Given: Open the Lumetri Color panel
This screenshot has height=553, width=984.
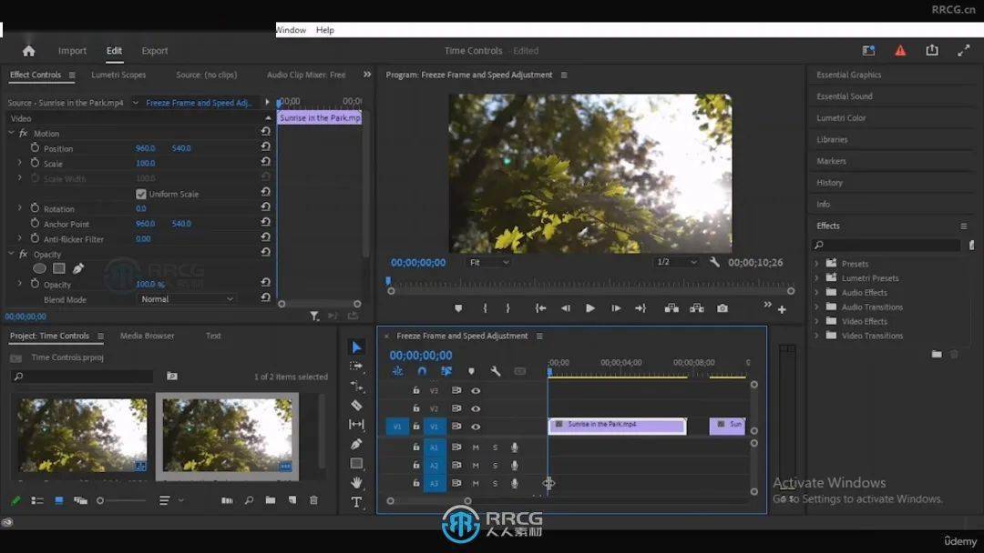Looking at the screenshot, I should tap(841, 117).
